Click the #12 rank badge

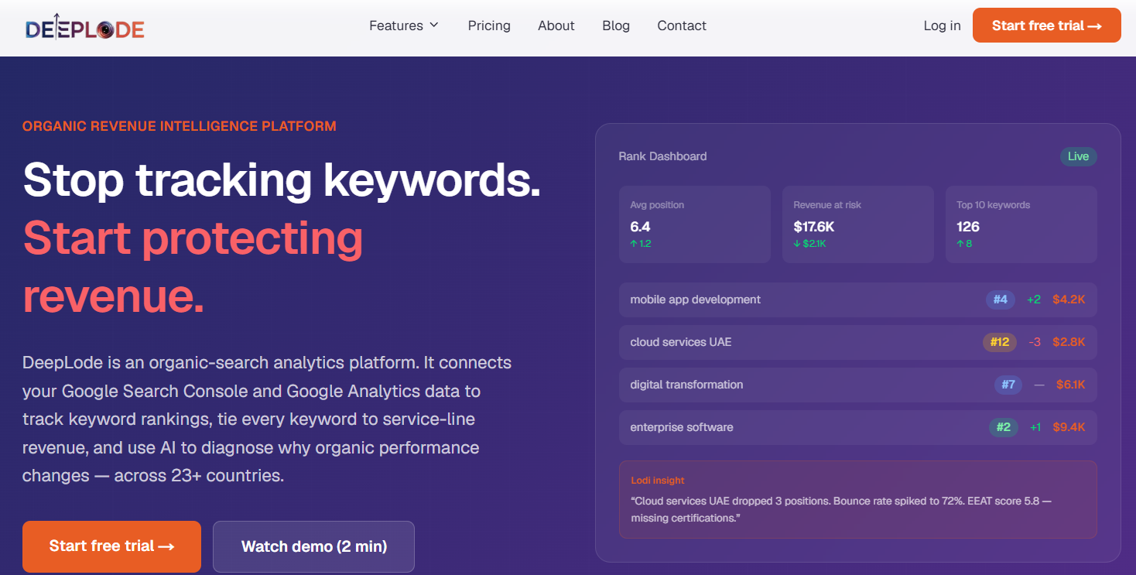999,342
